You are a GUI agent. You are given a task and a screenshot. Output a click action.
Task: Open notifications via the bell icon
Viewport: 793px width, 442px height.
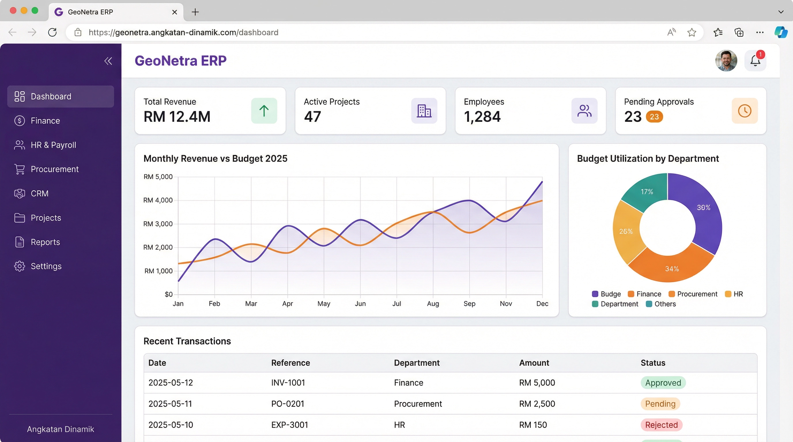[x=756, y=60]
